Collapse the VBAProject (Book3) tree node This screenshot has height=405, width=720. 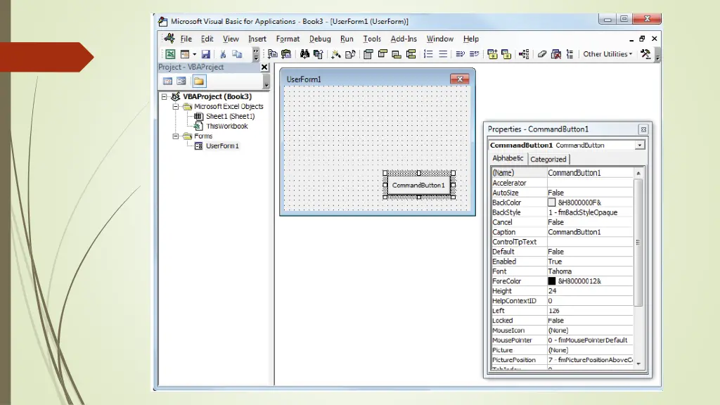pyautogui.click(x=165, y=97)
